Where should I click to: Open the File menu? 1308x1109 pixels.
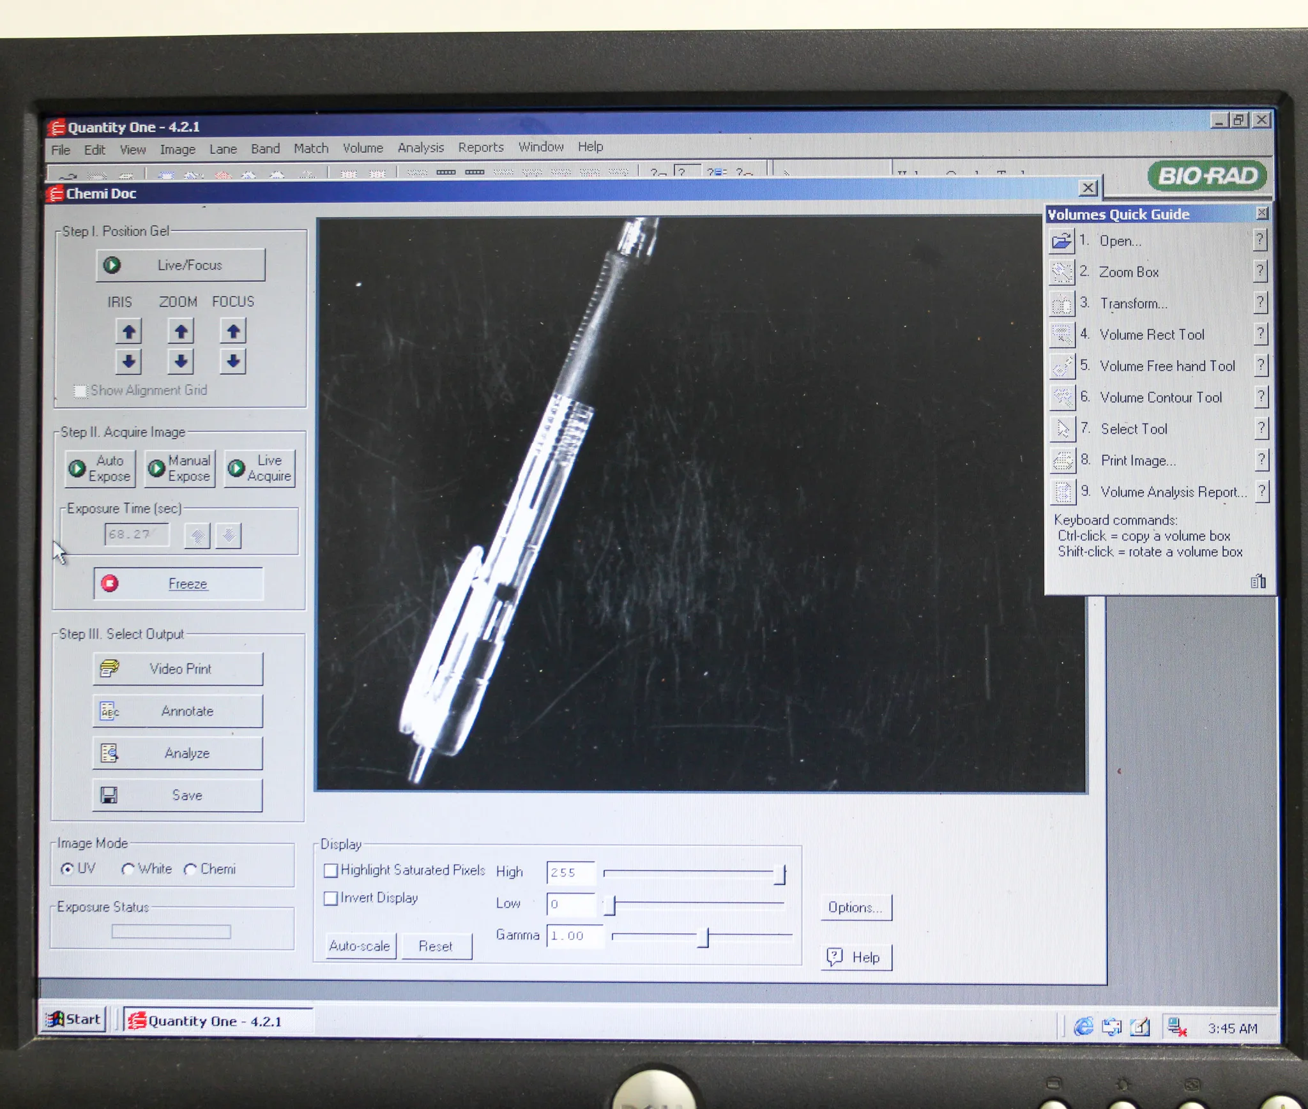coord(61,150)
